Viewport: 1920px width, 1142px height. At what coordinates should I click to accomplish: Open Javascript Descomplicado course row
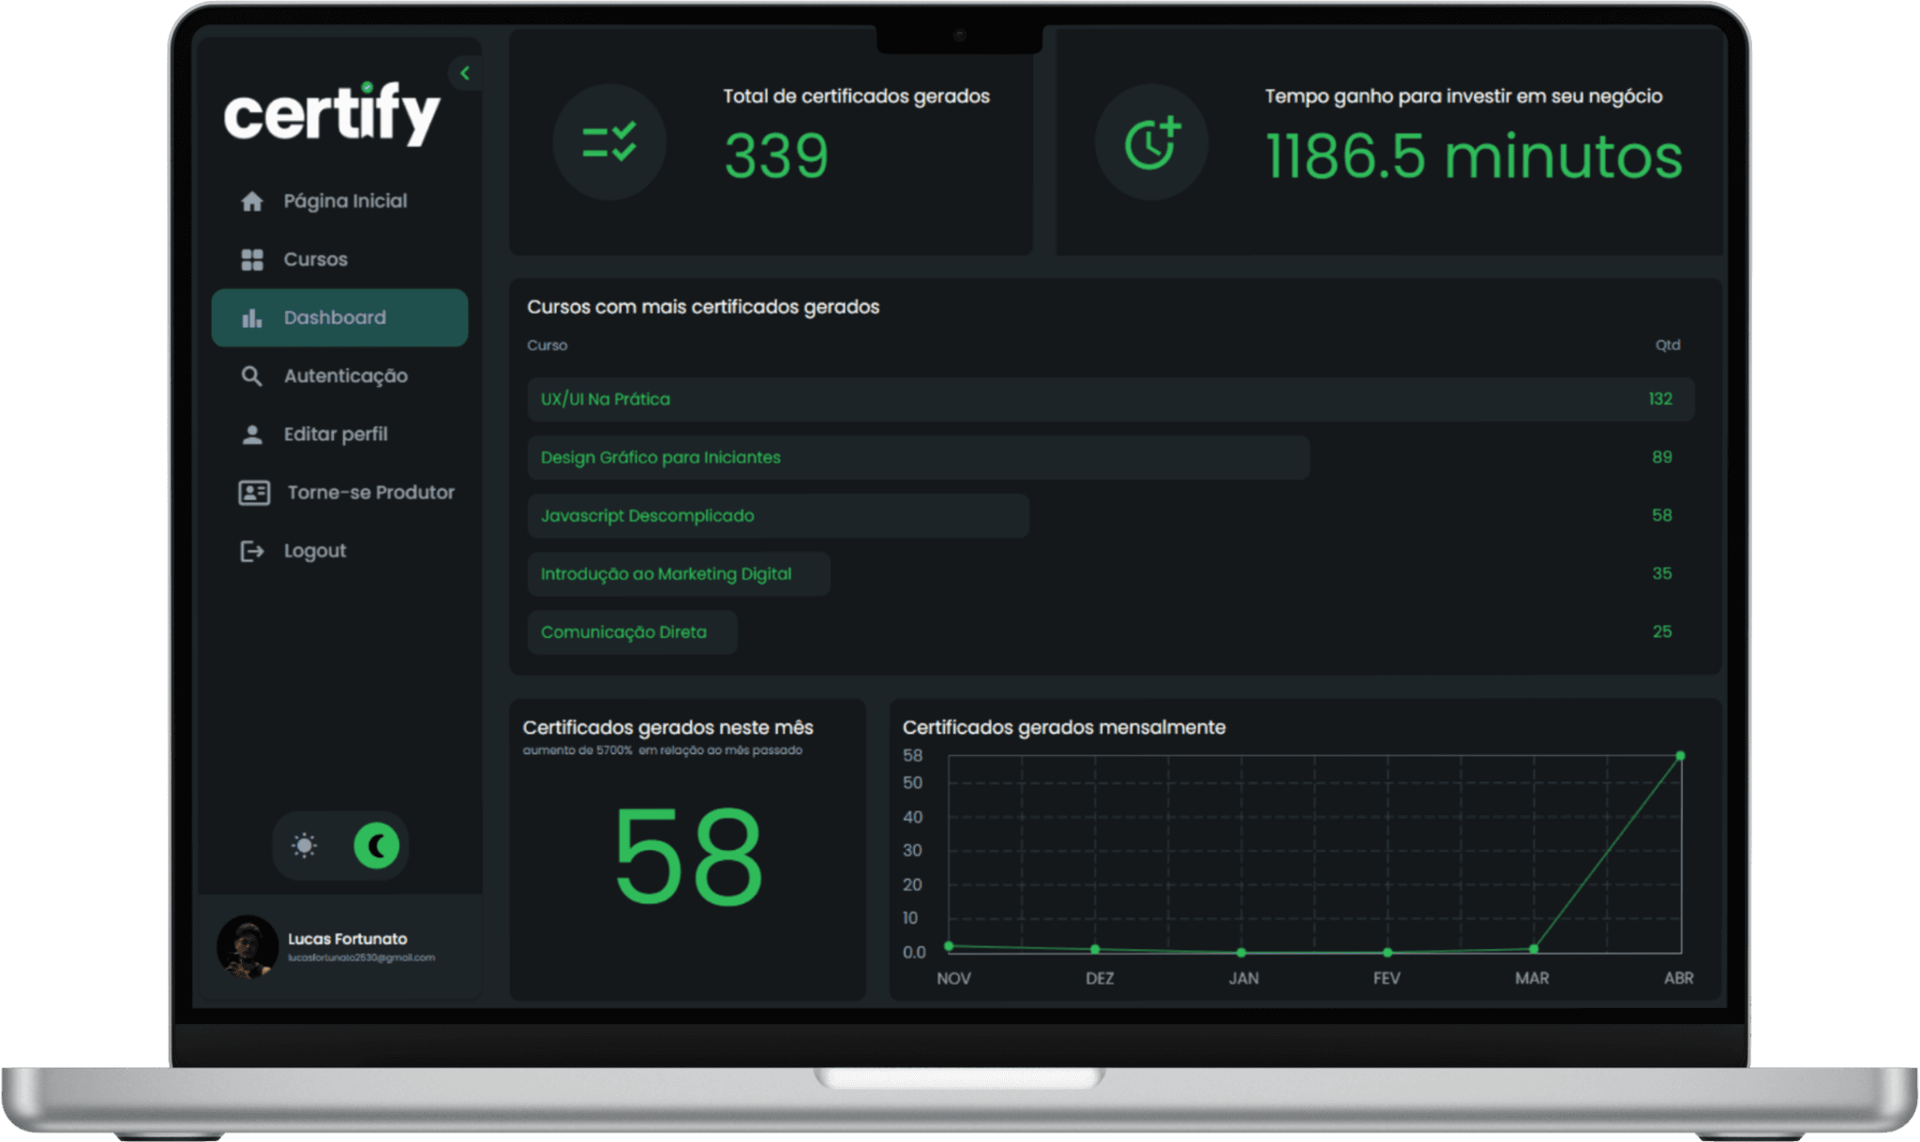(x=778, y=515)
